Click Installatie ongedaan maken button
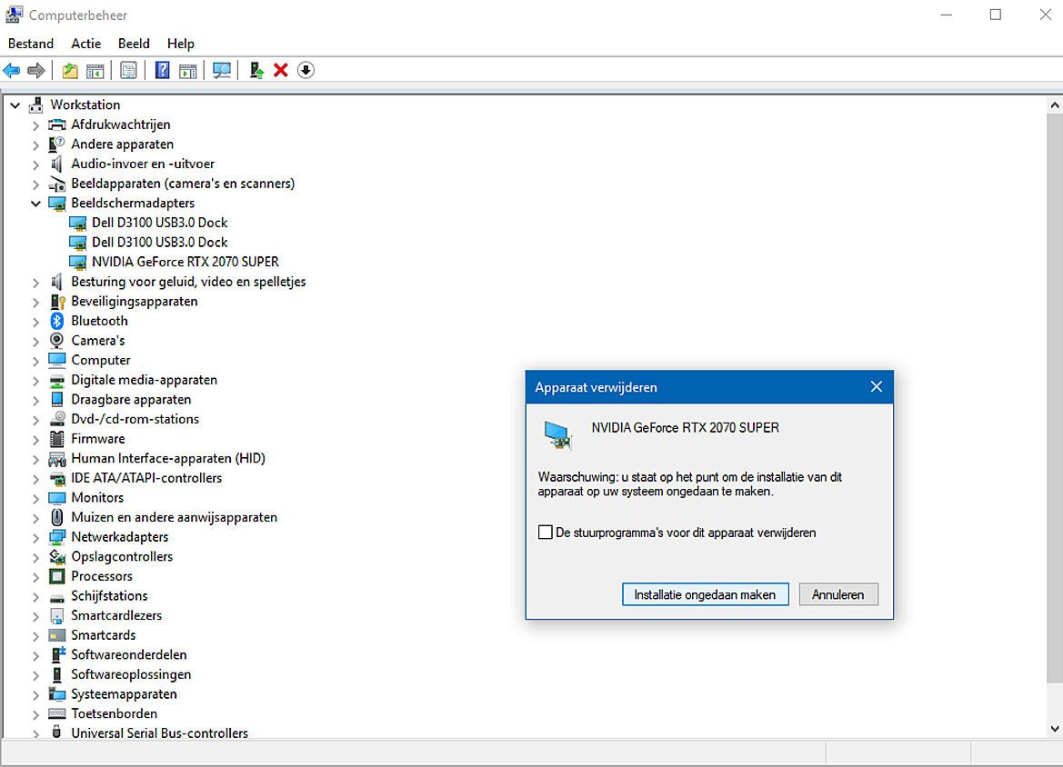1063x767 pixels. (x=705, y=594)
